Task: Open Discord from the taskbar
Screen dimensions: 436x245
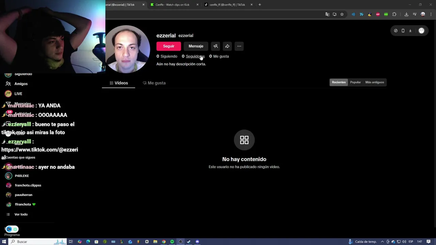Action: (x=197, y=242)
